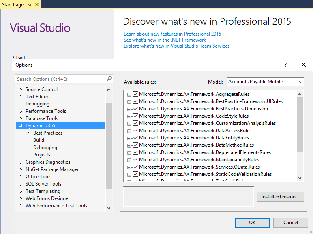
Task: Toggle the MaintainabilityRules checkbox
Action: [135, 159]
